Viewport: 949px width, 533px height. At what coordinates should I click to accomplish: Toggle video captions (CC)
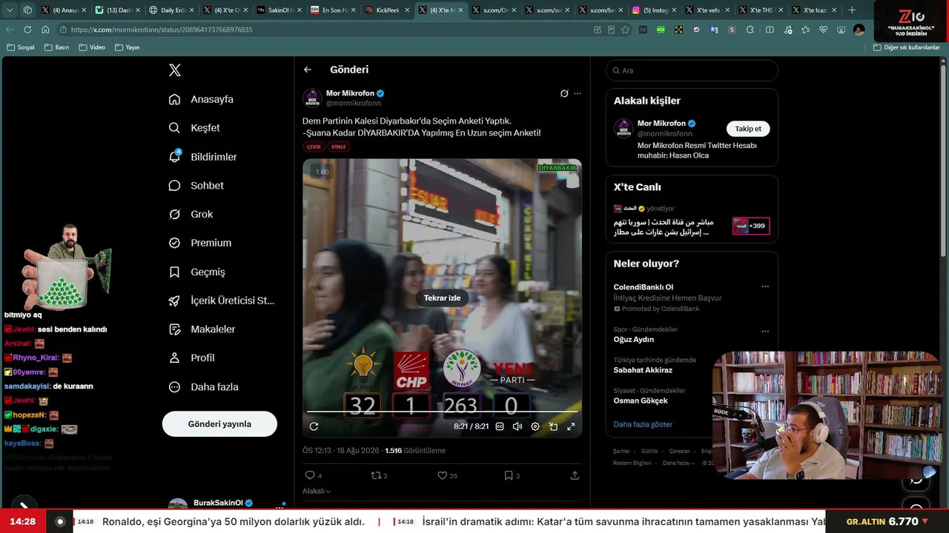coord(500,426)
